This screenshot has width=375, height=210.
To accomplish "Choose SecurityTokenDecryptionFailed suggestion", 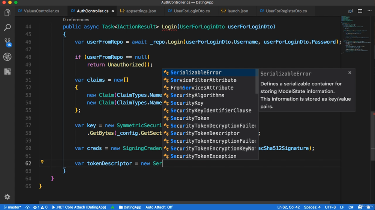I will tap(209, 126).
